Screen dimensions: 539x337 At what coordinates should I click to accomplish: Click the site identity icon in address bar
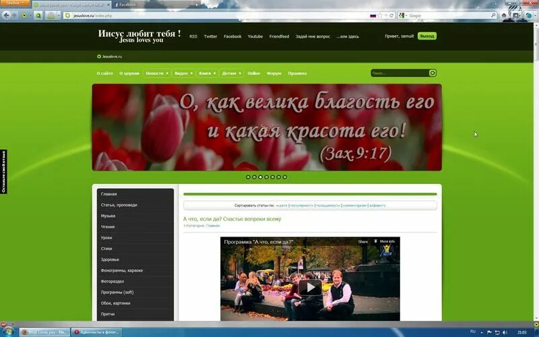click(68, 16)
